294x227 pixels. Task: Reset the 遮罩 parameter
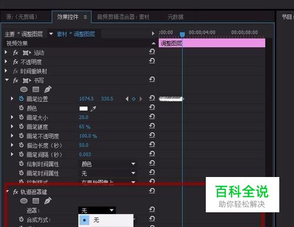click(x=152, y=209)
